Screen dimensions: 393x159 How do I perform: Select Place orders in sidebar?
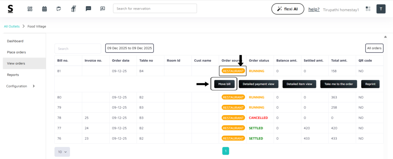pyautogui.click(x=17, y=52)
